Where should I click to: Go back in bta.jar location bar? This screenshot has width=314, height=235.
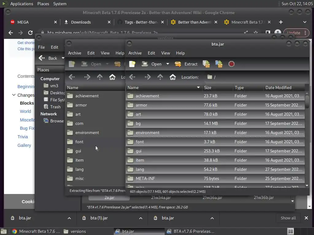click(132, 77)
